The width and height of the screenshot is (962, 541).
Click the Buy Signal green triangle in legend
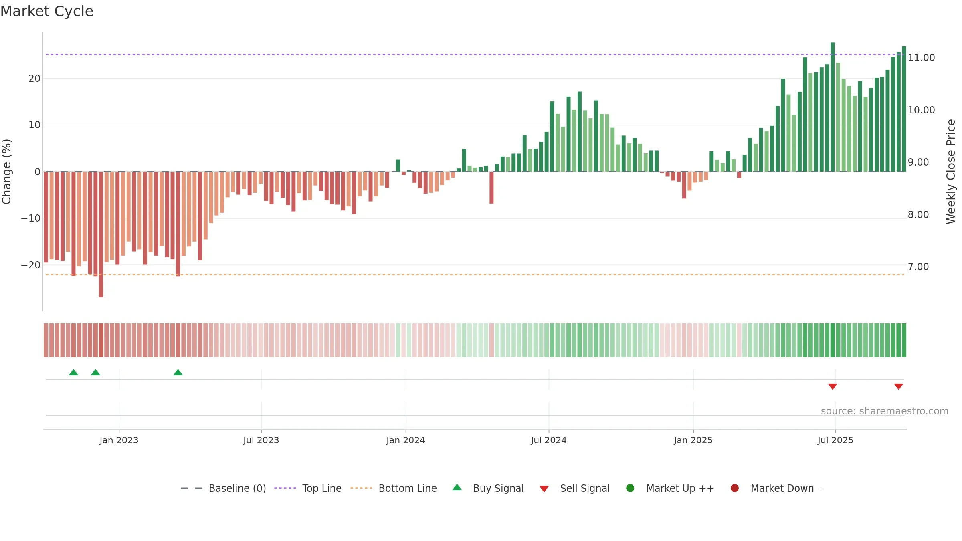pyautogui.click(x=457, y=487)
